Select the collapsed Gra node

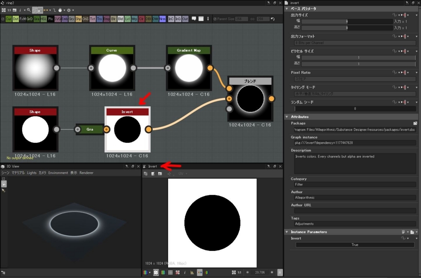pyautogui.click(x=90, y=130)
